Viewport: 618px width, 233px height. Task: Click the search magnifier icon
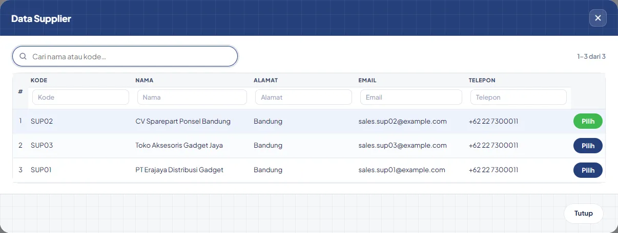[x=23, y=56]
